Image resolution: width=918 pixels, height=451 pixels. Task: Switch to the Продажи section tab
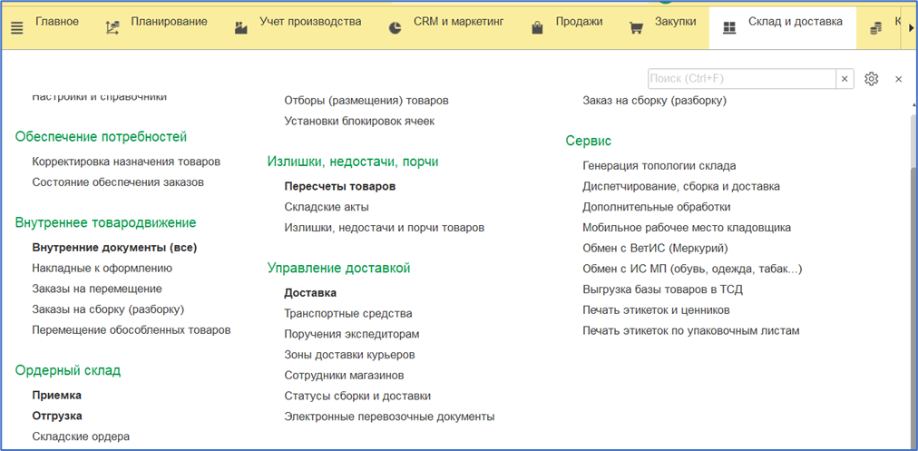(579, 22)
